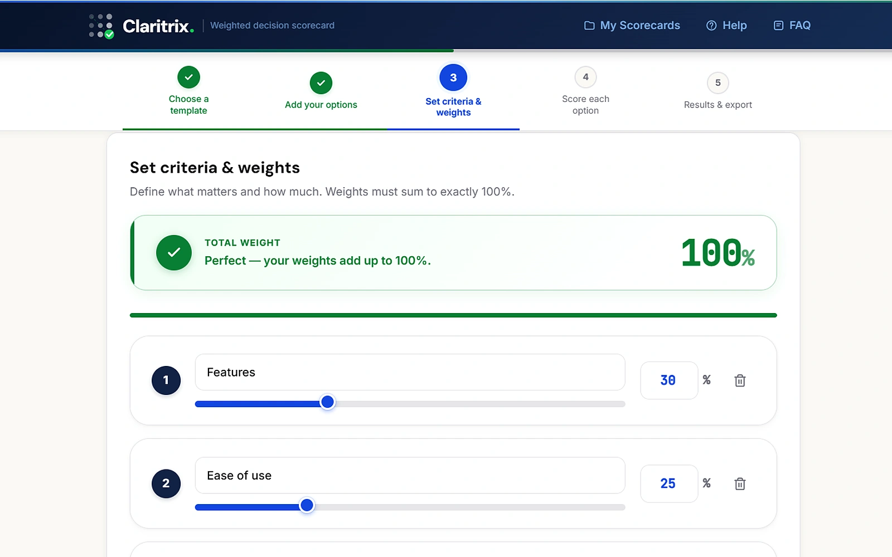Click the 'Perfect — your weights add up' message

318,261
